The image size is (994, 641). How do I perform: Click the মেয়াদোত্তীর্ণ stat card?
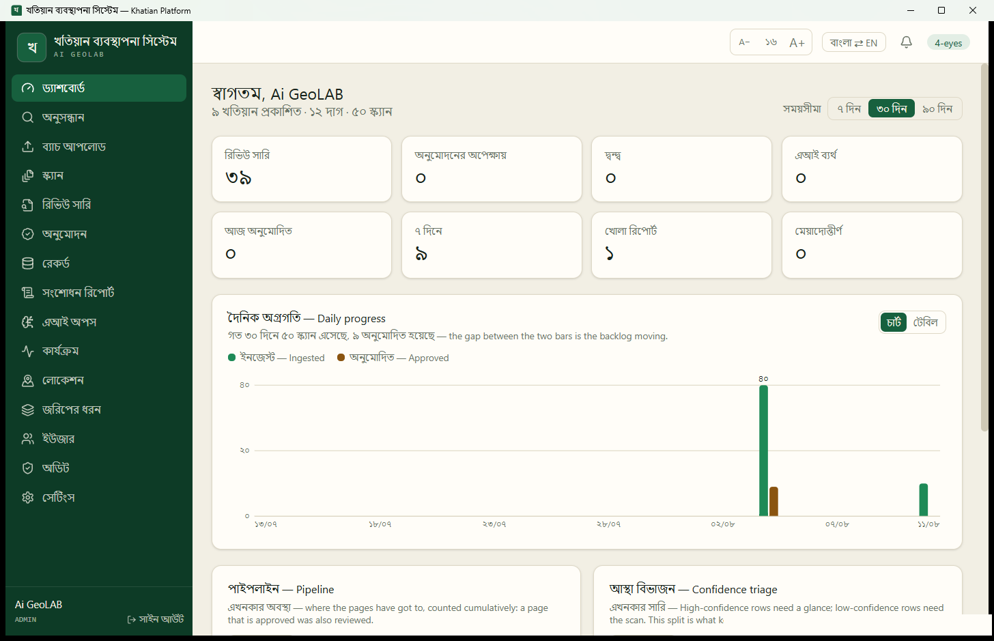pyautogui.click(x=872, y=245)
